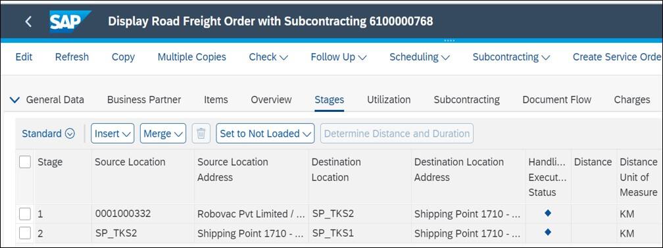
Task: Click the back arrow icon
Action: [28, 22]
